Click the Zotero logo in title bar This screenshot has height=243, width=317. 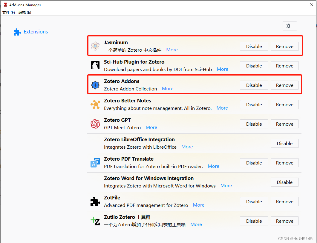click(x=5, y=5)
